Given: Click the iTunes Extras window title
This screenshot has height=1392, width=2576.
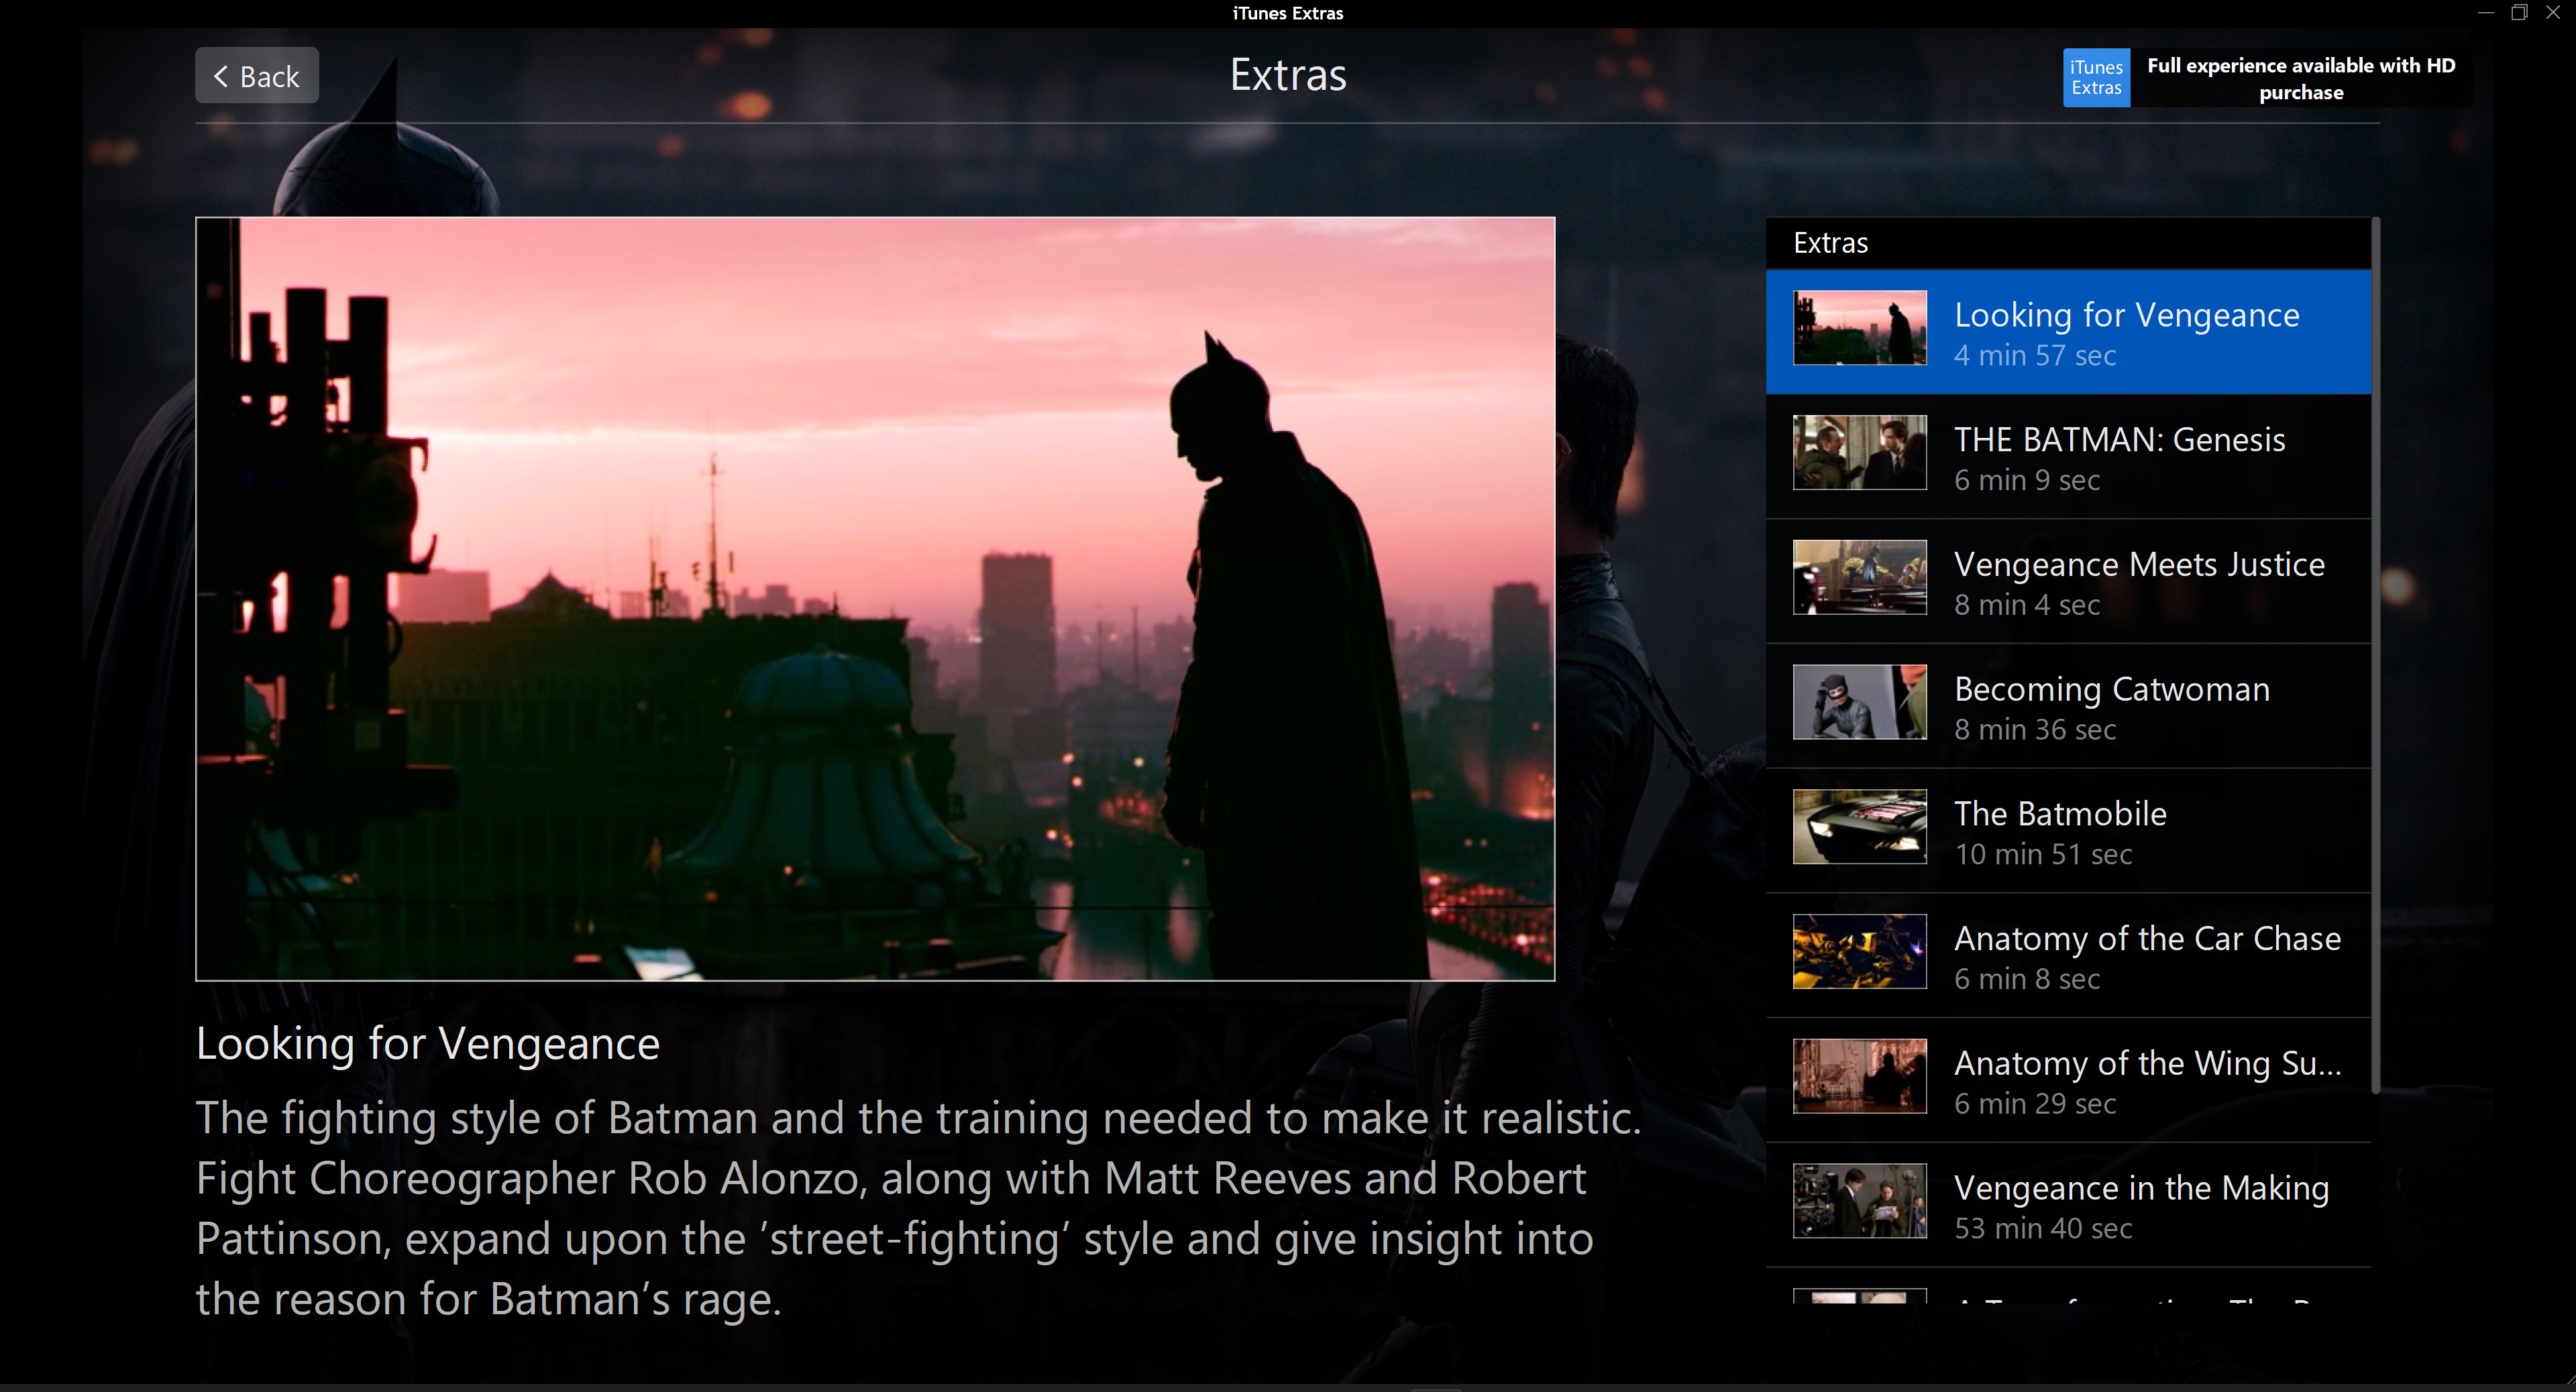Looking at the screenshot, I should (1288, 13).
